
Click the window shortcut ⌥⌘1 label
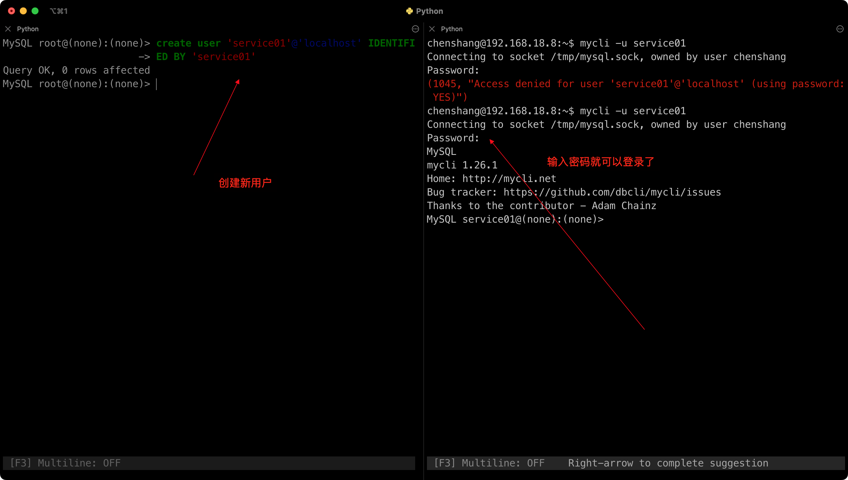[59, 11]
